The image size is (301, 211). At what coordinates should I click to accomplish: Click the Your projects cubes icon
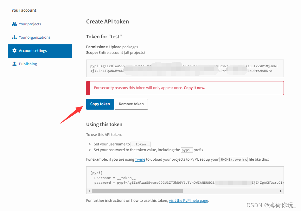click(x=14, y=24)
